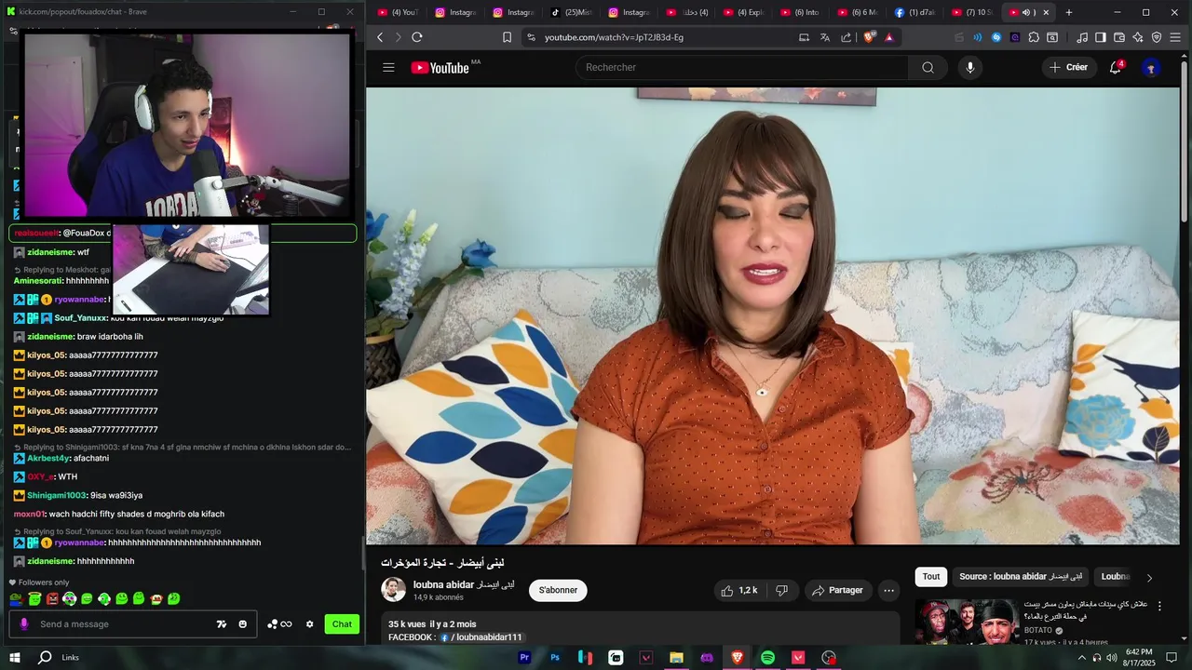Dislike the video
The image size is (1192, 670).
pyautogui.click(x=782, y=590)
